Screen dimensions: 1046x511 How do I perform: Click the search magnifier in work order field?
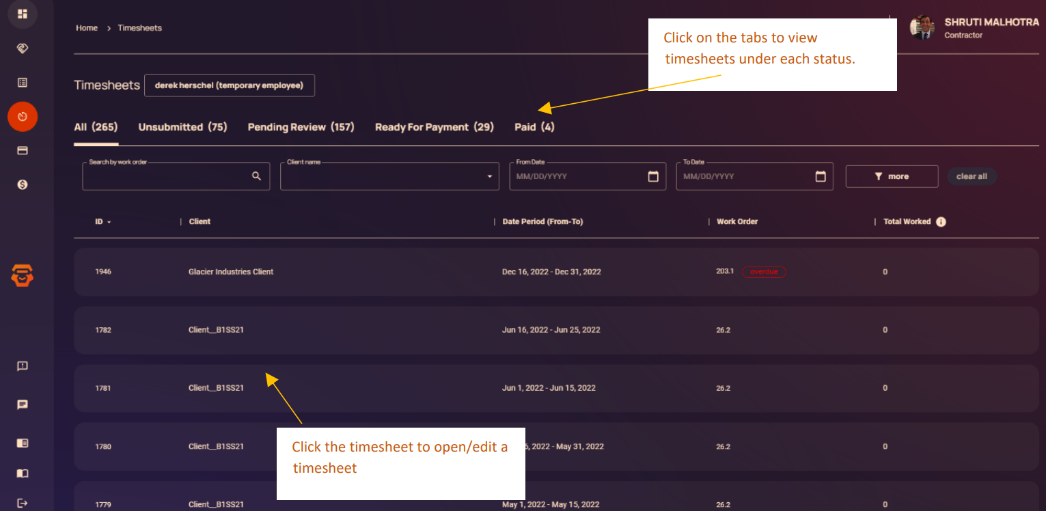(x=256, y=176)
